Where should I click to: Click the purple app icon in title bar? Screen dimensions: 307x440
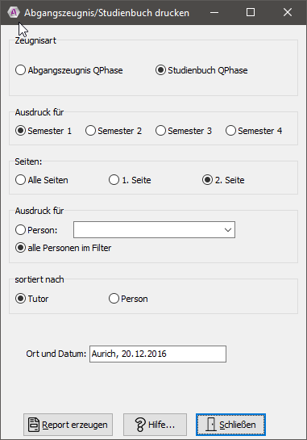point(13,12)
